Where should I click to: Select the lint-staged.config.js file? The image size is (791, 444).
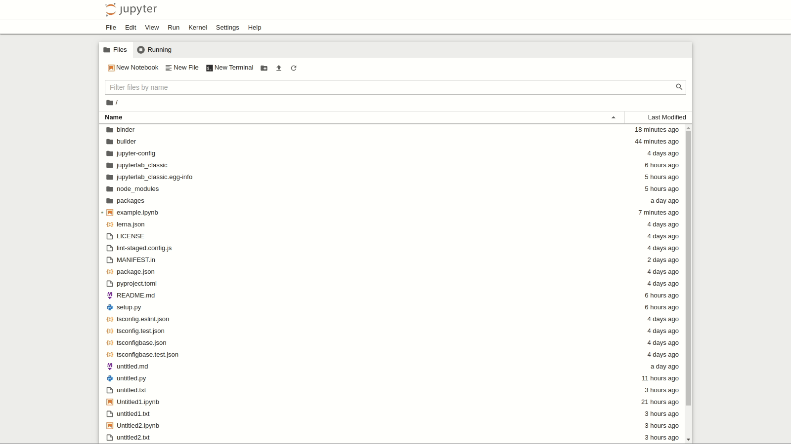click(393, 248)
